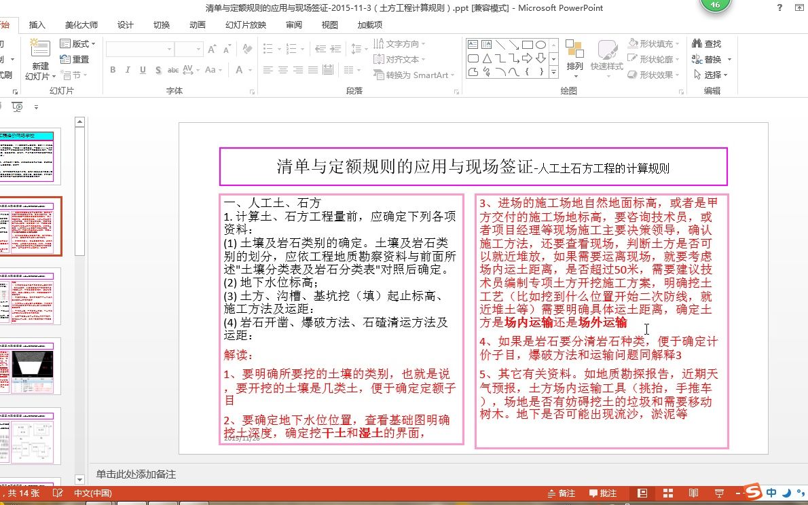
Task: Switch to the 插入 ribbon tab
Action: tap(37, 24)
